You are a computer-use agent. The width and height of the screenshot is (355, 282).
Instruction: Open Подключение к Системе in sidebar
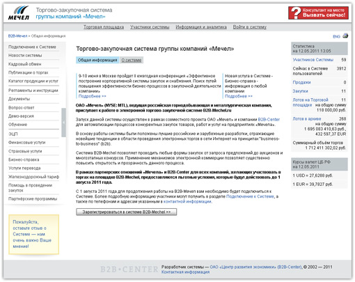point(32,47)
